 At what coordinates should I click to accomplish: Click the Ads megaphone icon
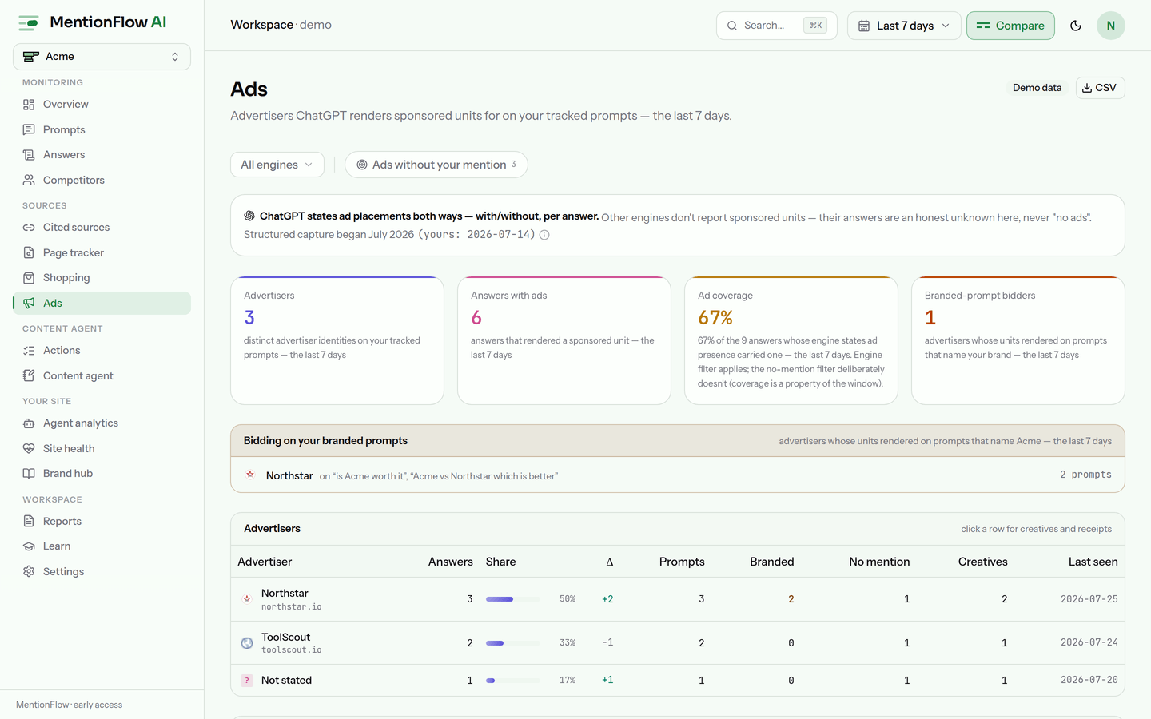(x=29, y=303)
